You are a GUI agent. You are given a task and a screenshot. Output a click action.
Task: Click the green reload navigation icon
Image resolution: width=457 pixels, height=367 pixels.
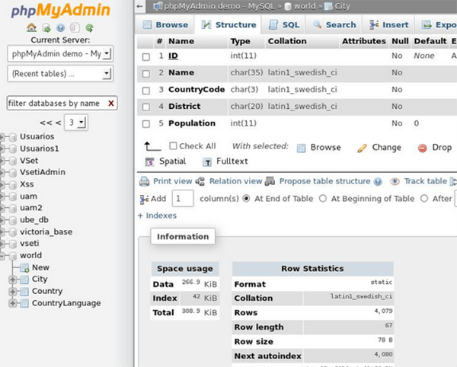pos(89,28)
